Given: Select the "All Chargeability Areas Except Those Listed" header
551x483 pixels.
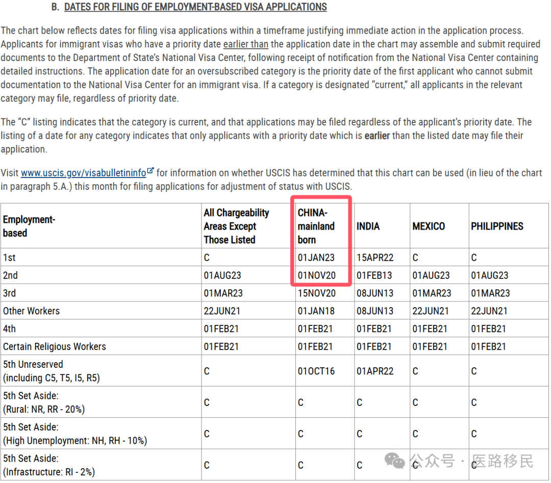Looking at the screenshot, I should 236,226.
